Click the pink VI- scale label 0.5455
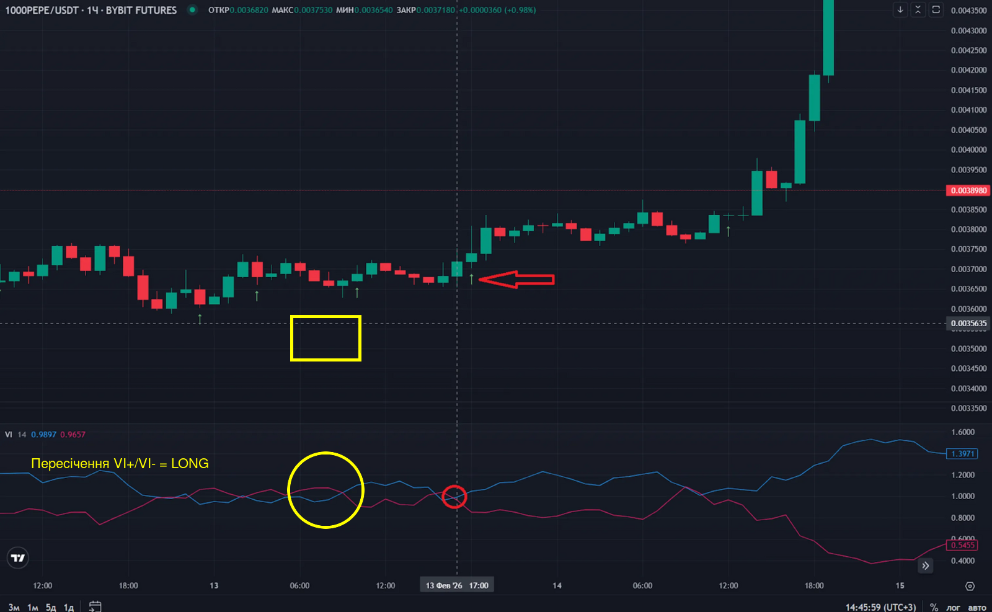Viewport: 992px width, 612px height. [x=962, y=545]
